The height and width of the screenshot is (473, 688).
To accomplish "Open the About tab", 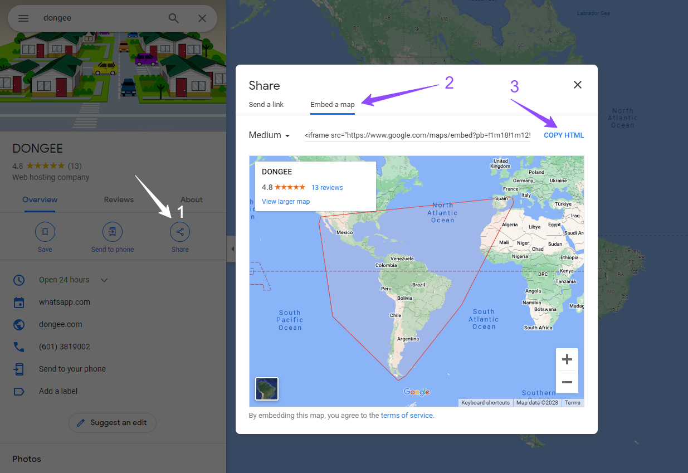I will [192, 199].
